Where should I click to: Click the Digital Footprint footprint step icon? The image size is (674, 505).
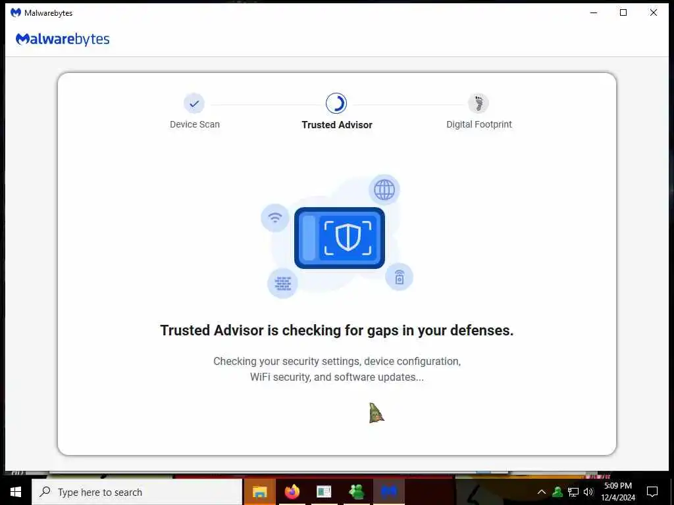pyautogui.click(x=479, y=103)
